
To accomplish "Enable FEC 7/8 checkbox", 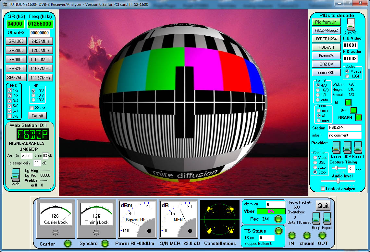I will tap(9, 116).
